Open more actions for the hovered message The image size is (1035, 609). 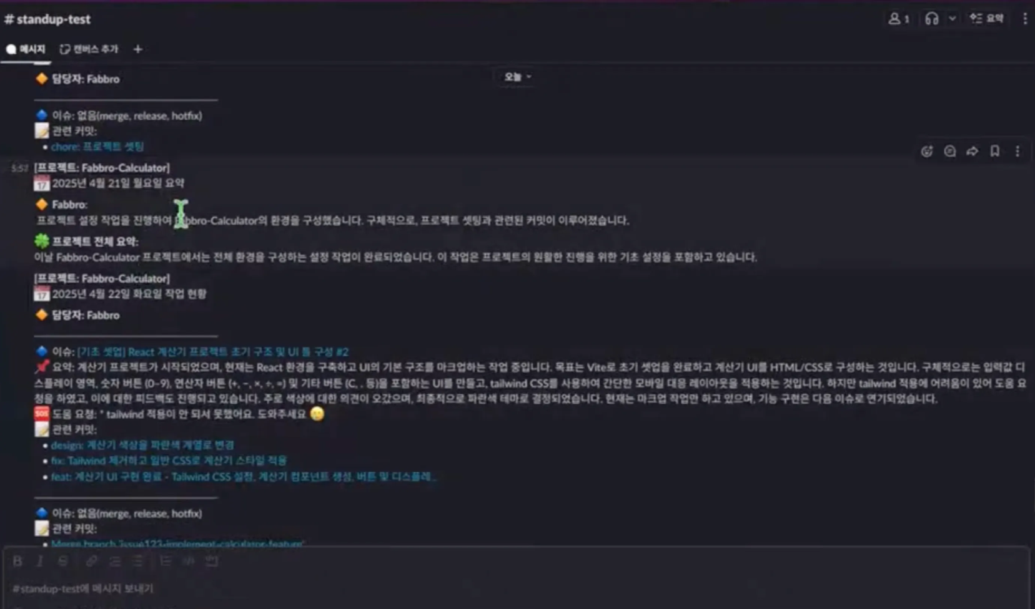click(x=1018, y=151)
